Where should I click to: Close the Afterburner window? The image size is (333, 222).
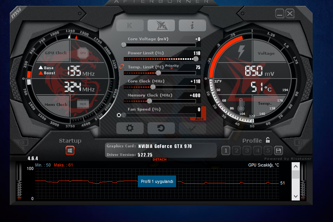pos(290,14)
